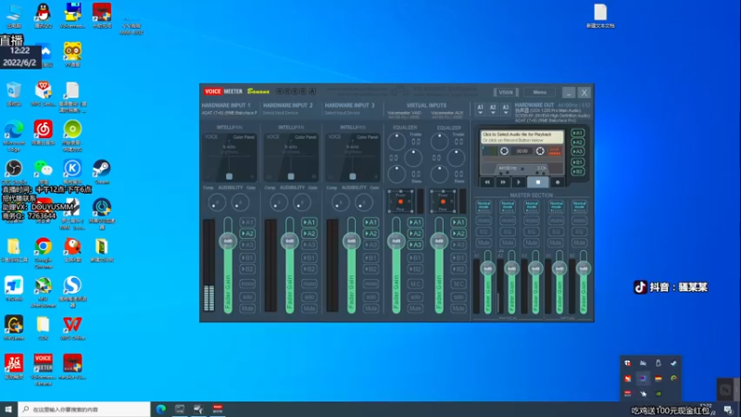741x417 pixels.
Task: Open A3 hardware output device selector
Action: 506,109
